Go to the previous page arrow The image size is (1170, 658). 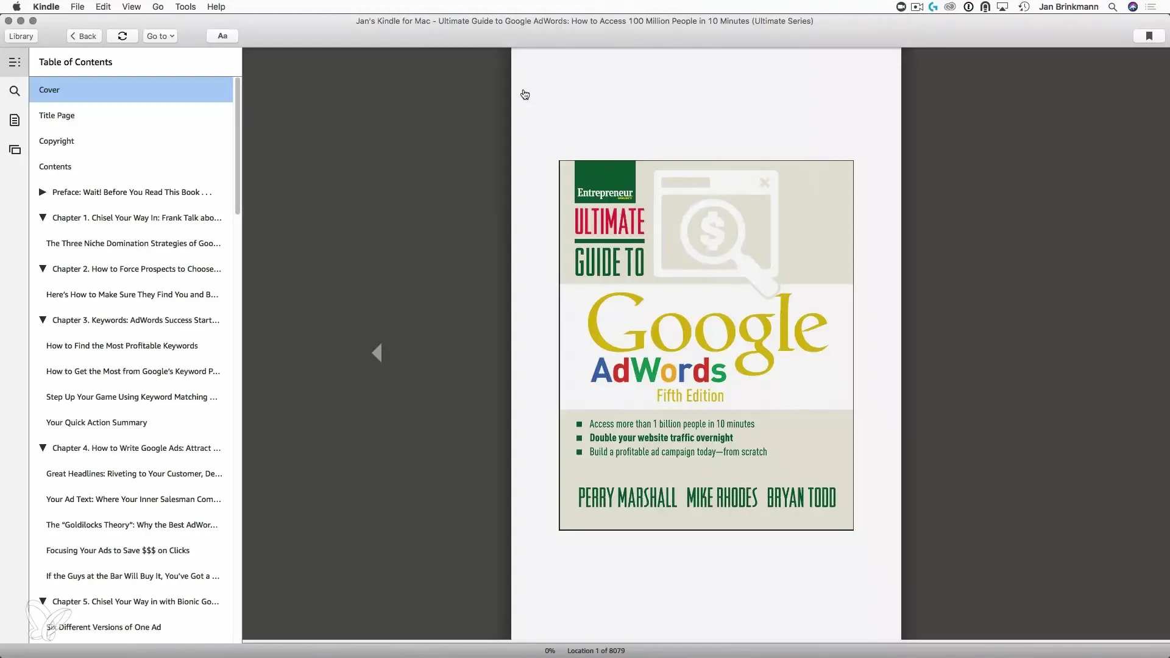[x=377, y=353]
